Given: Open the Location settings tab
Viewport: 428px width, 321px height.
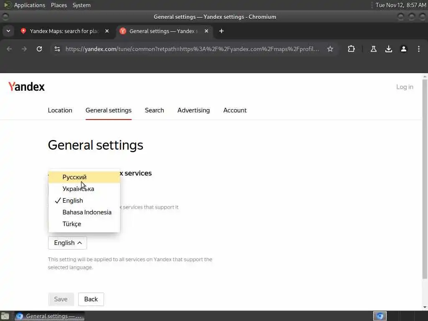Looking at the screenshot, I should 60,110.
